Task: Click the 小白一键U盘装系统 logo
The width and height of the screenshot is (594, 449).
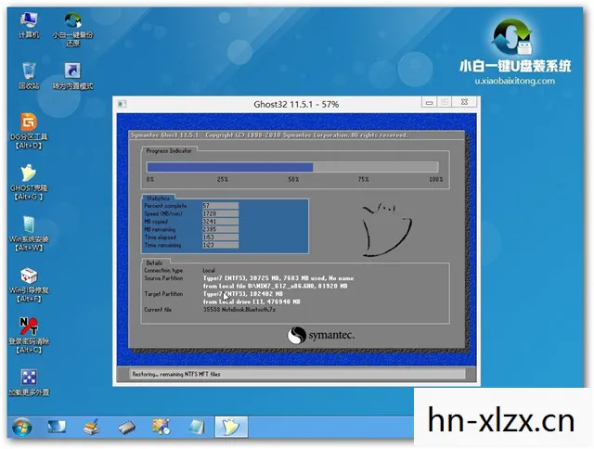Action: [x=514, y=47]
